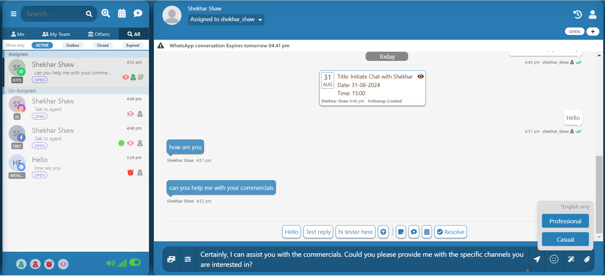Click the red agent filter icon at bottom
This screenshot has height=276, width=605.
pyautogui.click(x=35, y=264)
